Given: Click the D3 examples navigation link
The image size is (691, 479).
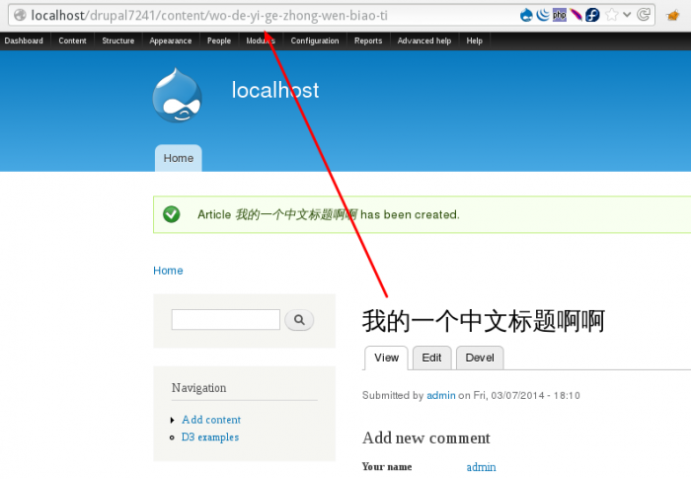Looking at the screenshot, I should 210,438.
